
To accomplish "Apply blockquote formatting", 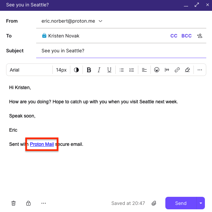I will click(167, 70).
